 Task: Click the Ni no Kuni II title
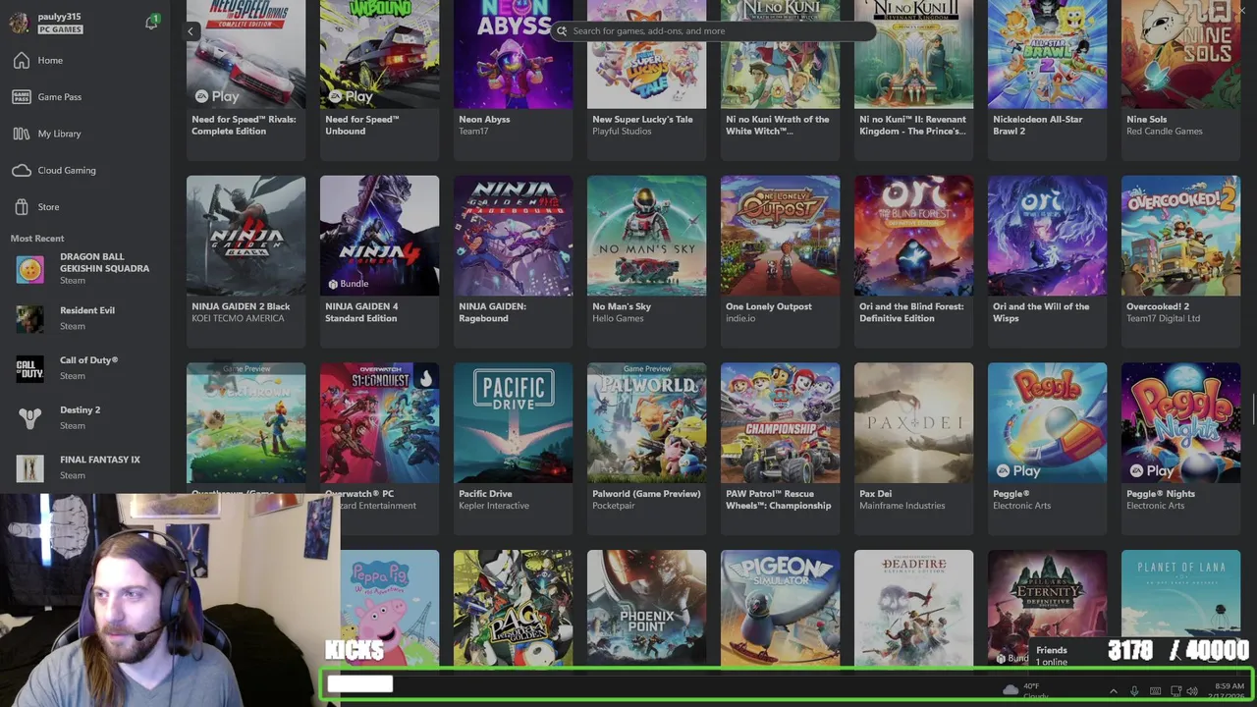coord(912,126)
